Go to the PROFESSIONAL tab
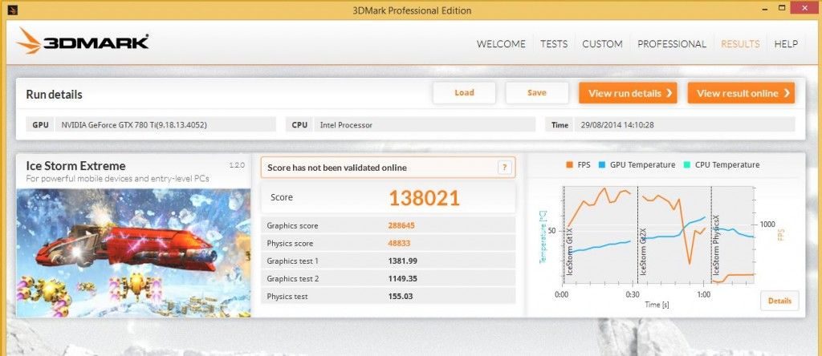The height and width of the screenshot is (356, 822). [672, 44]
